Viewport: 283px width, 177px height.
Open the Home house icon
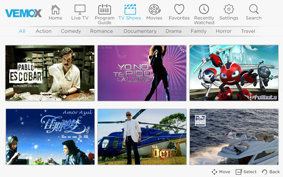click(55, 9)
